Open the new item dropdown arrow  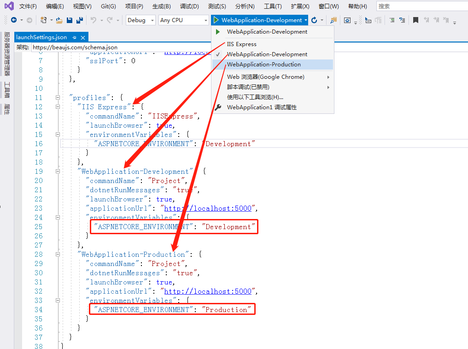(51, 20)
